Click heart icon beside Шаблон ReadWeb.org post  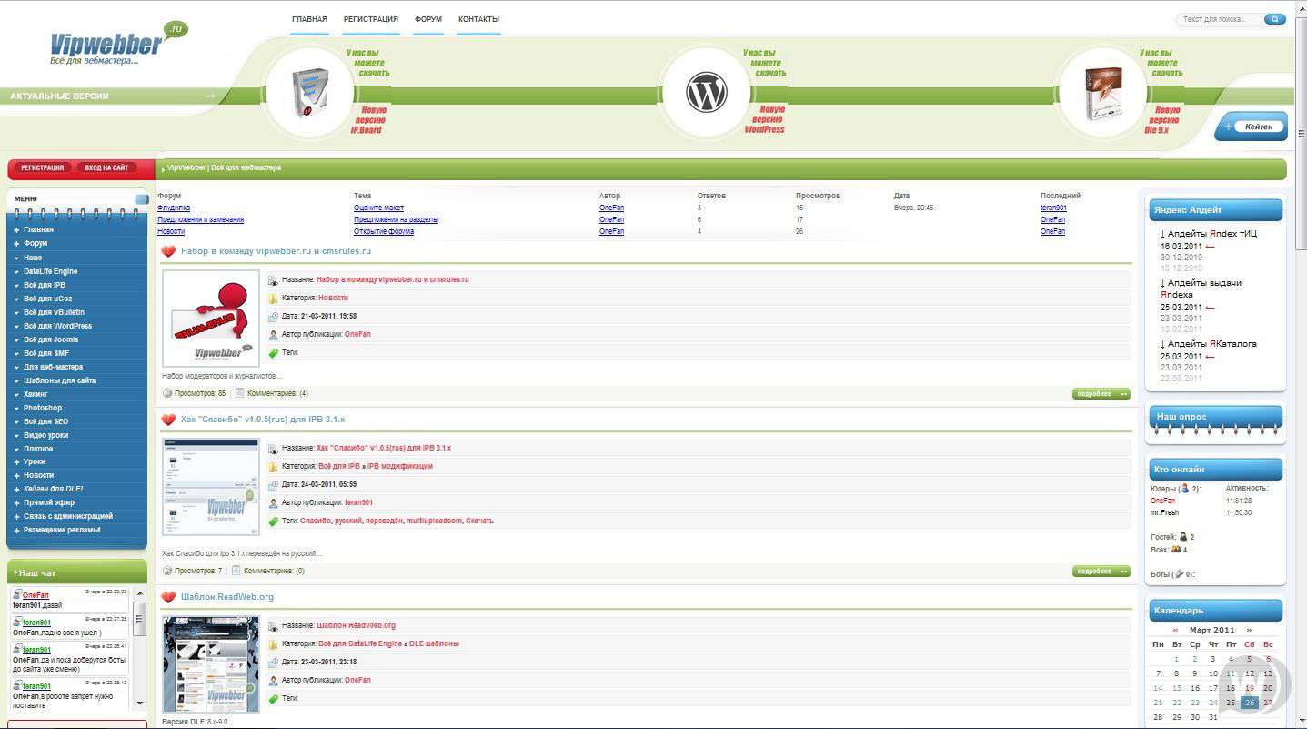coord(168,597)
